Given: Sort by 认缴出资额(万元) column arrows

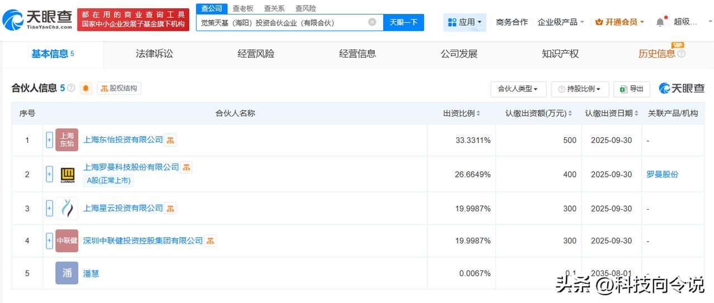Looking at the screenshot, I should 570,113.
